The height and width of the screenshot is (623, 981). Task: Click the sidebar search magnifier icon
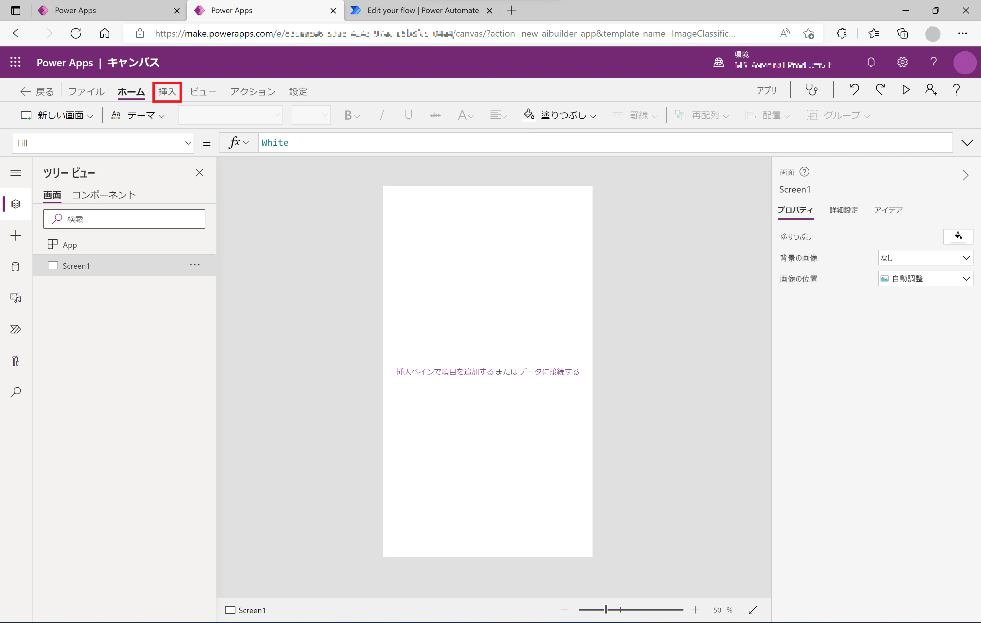[x=15, y=392]
